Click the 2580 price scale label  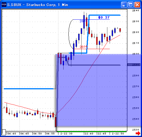coord(136,76)
